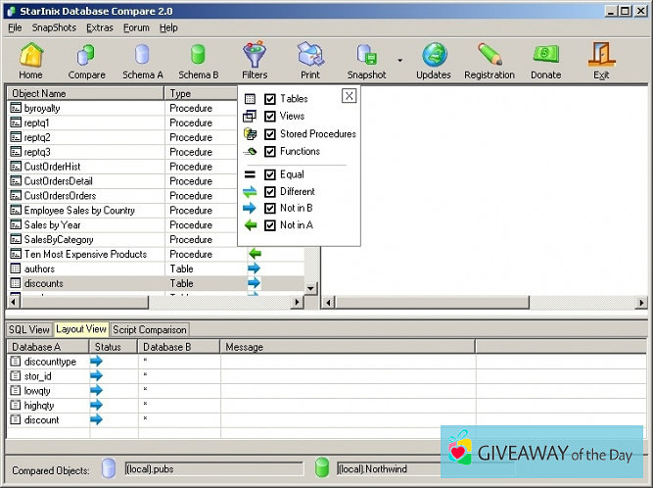
Task: Toggle the Stored Procedures checkbox
Action: pyautogui.click(x=270, y=134)
